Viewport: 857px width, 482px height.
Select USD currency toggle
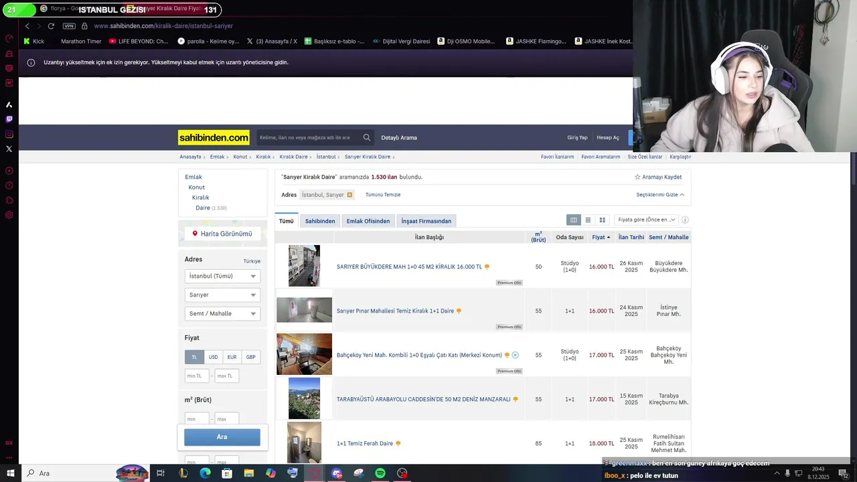tap(213, 357)
